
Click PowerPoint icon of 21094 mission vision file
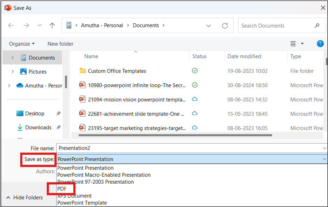[x=82, y=99]
